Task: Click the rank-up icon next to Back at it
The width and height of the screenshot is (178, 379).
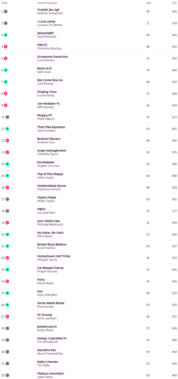Action: click(x=6, y=70)
